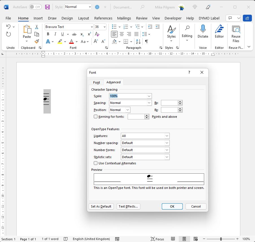Click the zoom slider handle
The height and width of the screenshot is (242, 255).
coord(221,239)
